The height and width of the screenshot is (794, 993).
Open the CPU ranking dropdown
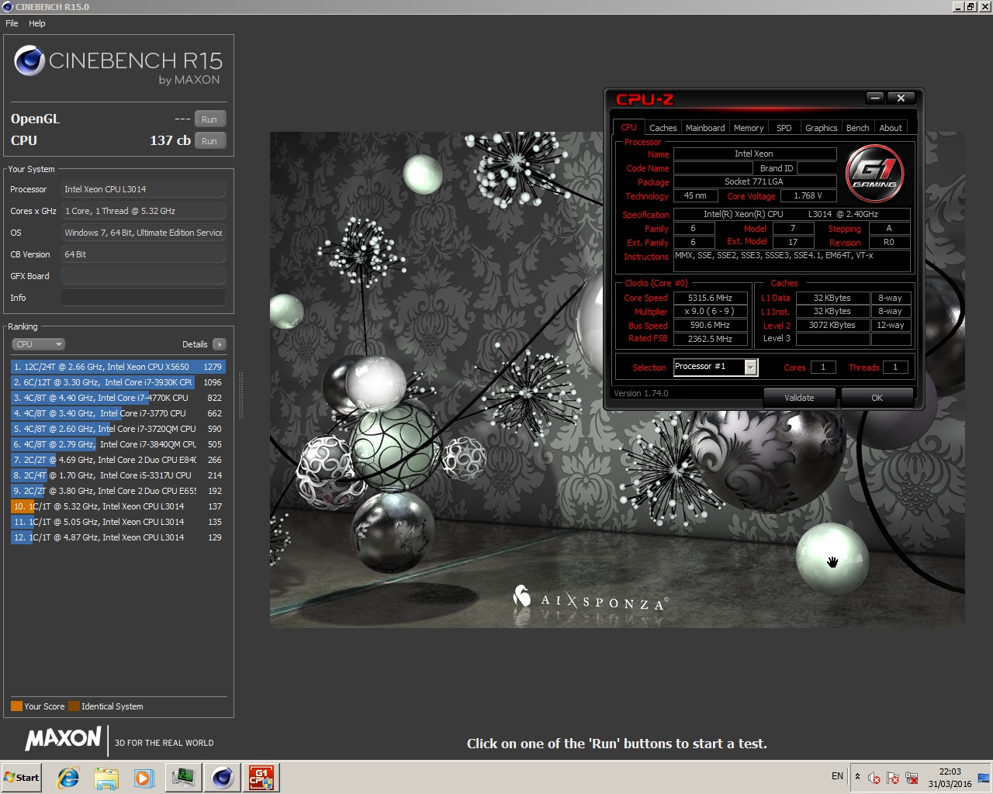(38, 344)
